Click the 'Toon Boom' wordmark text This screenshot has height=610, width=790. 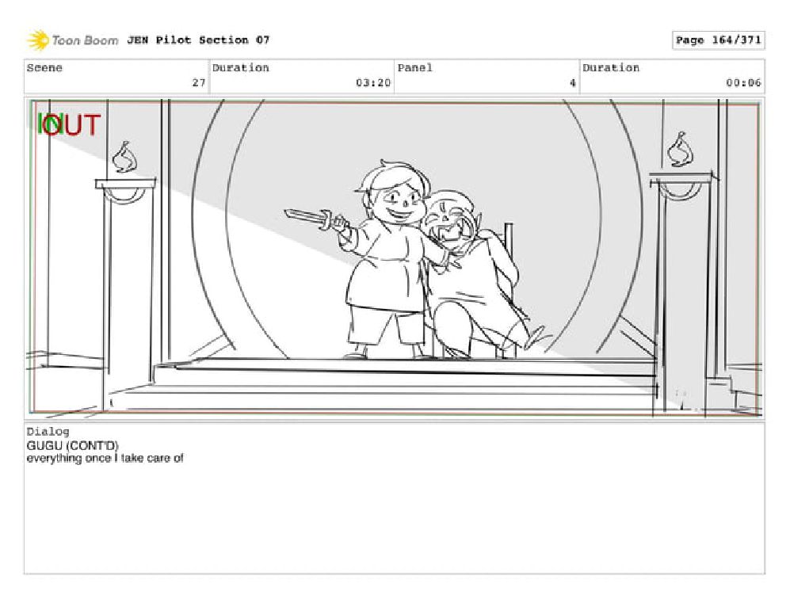(x=85, y=40)
